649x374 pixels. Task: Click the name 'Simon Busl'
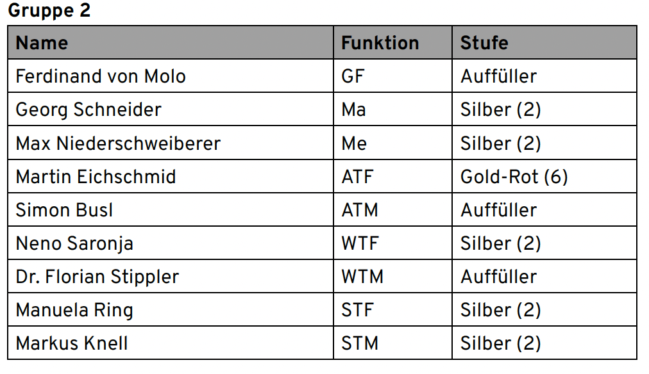coord(64,210)
